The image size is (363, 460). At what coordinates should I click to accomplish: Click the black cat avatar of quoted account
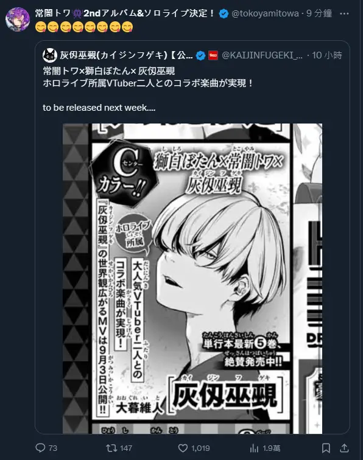pos(49,55)
